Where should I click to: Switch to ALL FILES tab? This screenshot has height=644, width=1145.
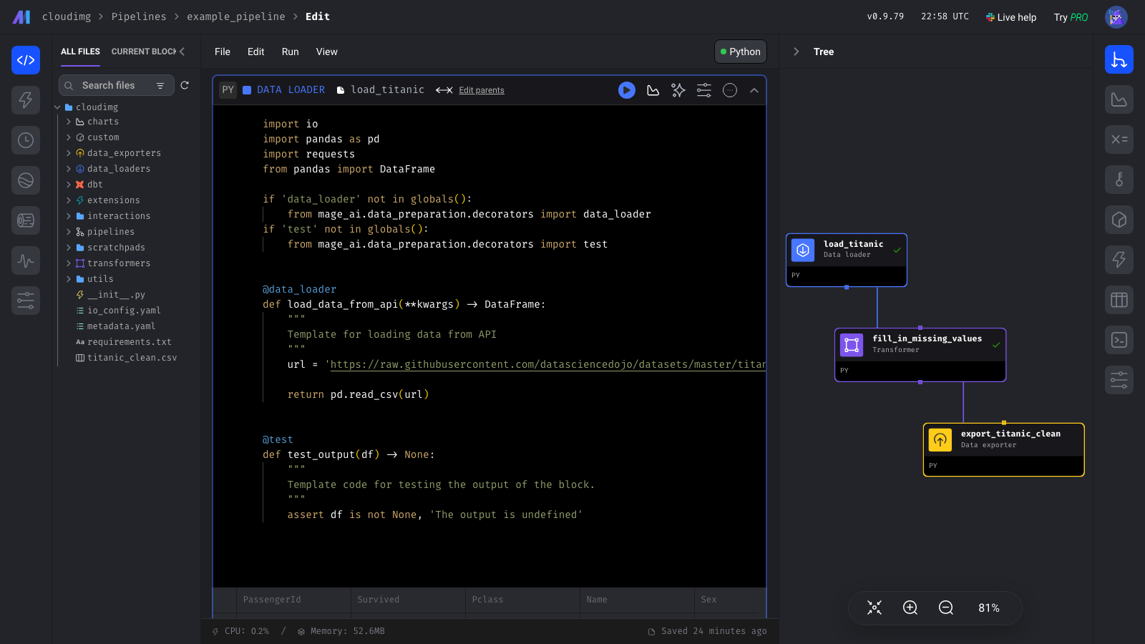point(80,52)
